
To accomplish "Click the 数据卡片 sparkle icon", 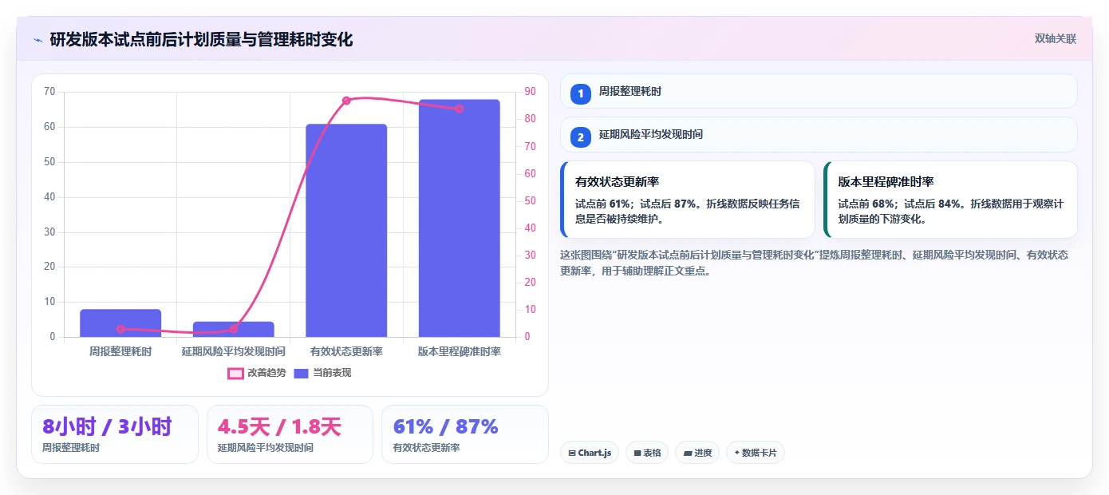I will tap(736, 453).
